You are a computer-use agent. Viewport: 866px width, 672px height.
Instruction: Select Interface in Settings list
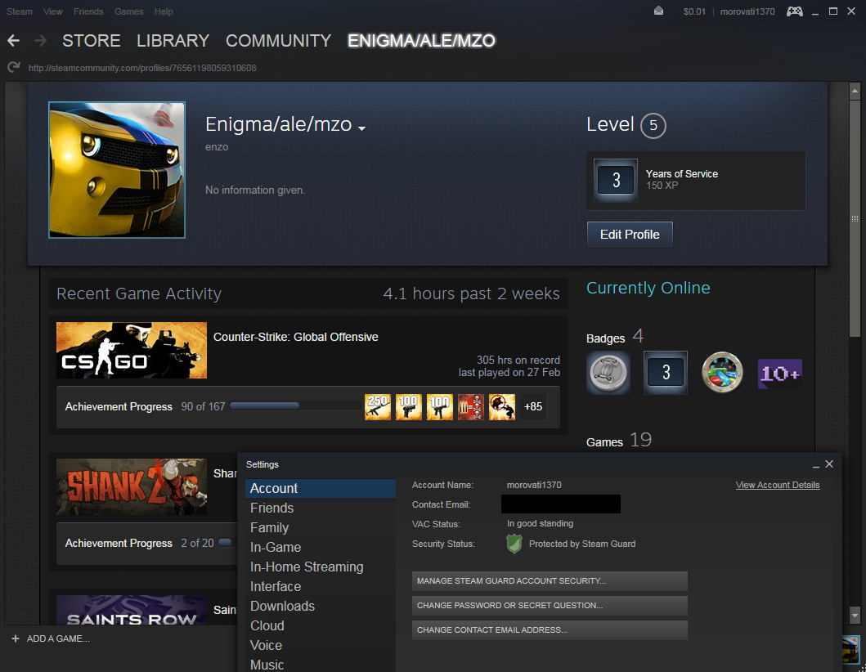click(x=321, y=586)
